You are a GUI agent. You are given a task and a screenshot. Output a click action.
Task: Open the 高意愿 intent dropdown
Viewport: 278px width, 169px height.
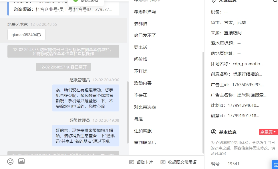[x=268, y=132]
